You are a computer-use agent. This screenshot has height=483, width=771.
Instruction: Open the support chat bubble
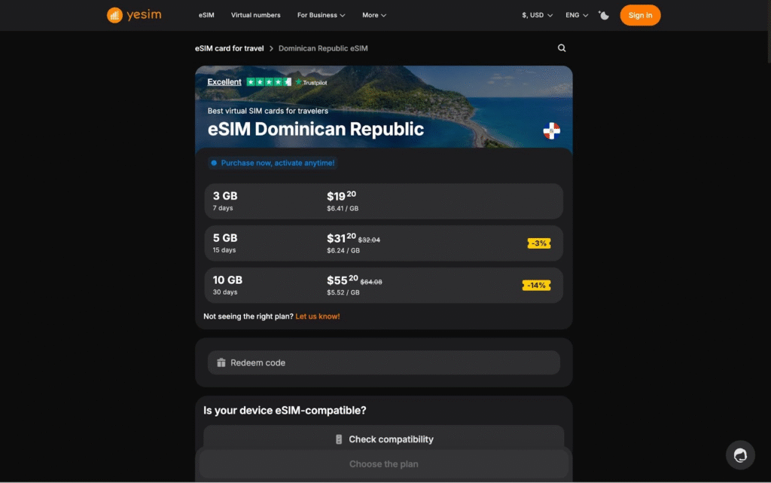click(x=740, y=455)
